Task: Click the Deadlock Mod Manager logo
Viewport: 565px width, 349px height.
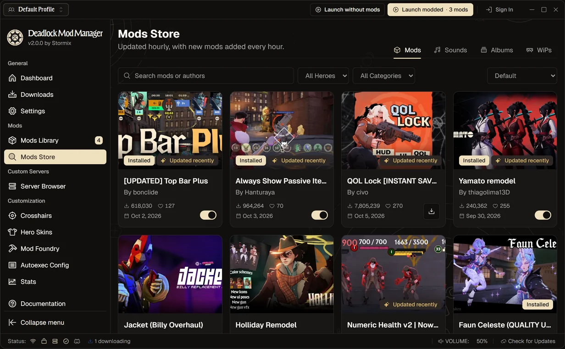Action: coord(15,38)
